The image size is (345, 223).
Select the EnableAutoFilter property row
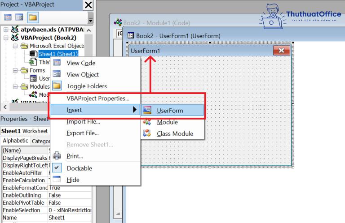tap(25, 173)
